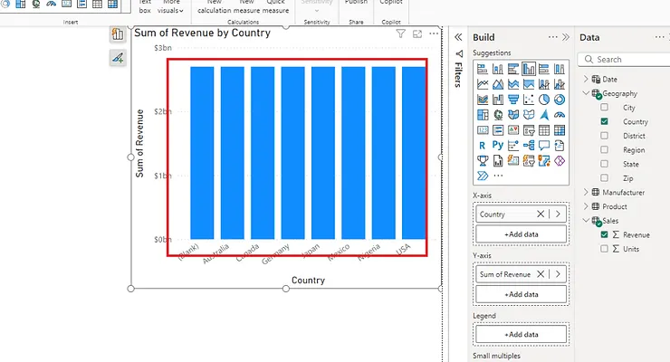The height and width of the screenshot is (362, 670).
Task: Select the Power Apps diamond visual
Action: [560, 161]
